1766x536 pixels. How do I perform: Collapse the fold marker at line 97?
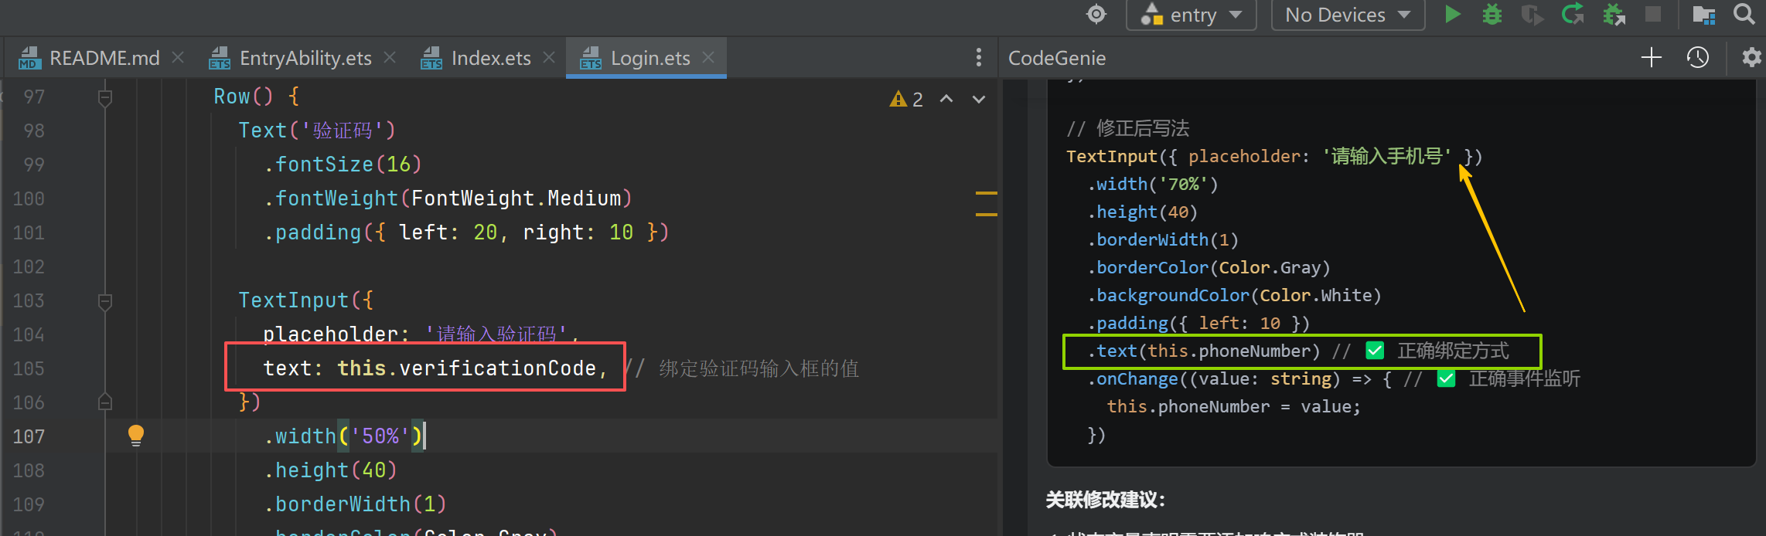tap(105, 97)
